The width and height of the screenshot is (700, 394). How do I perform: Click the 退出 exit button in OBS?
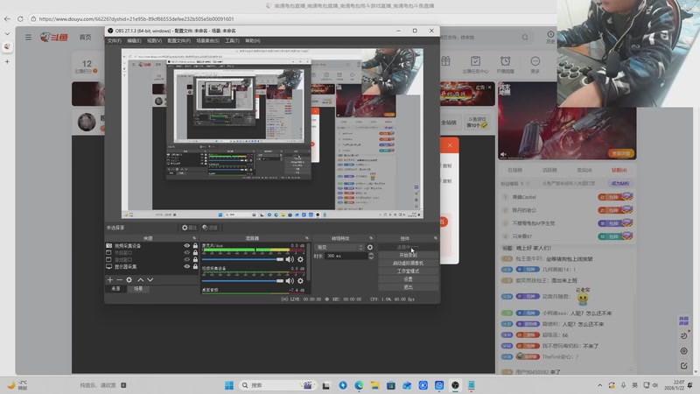(408, 287)
